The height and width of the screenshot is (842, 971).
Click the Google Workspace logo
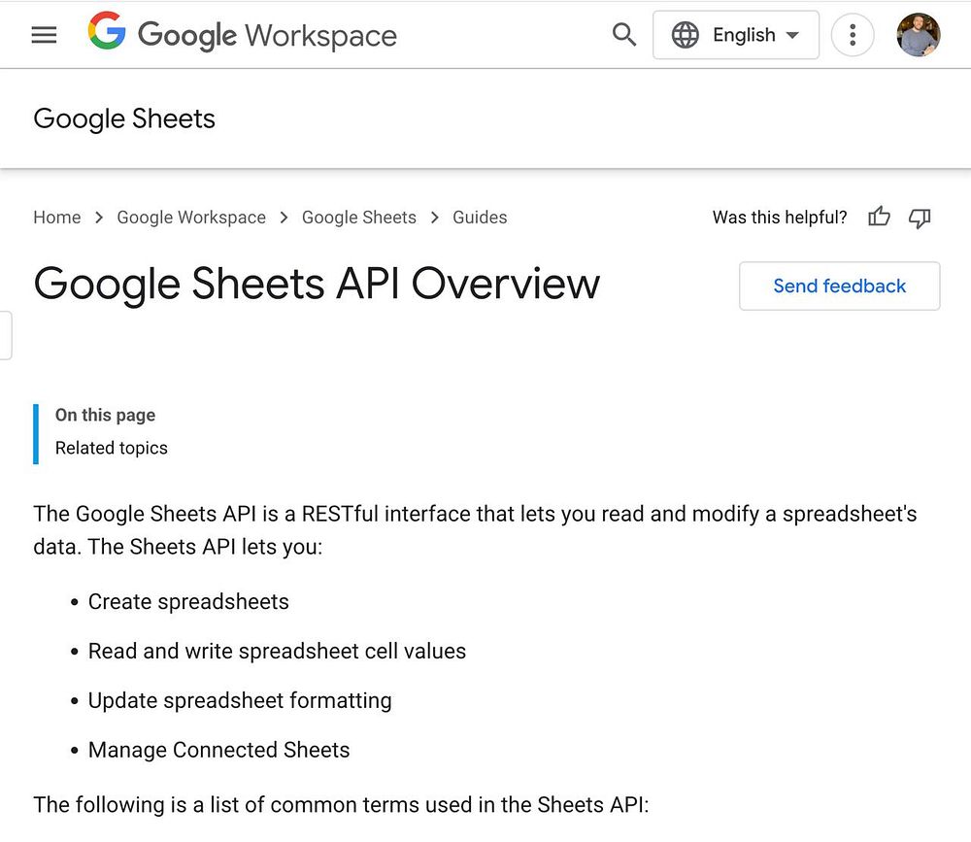[242, 34]
